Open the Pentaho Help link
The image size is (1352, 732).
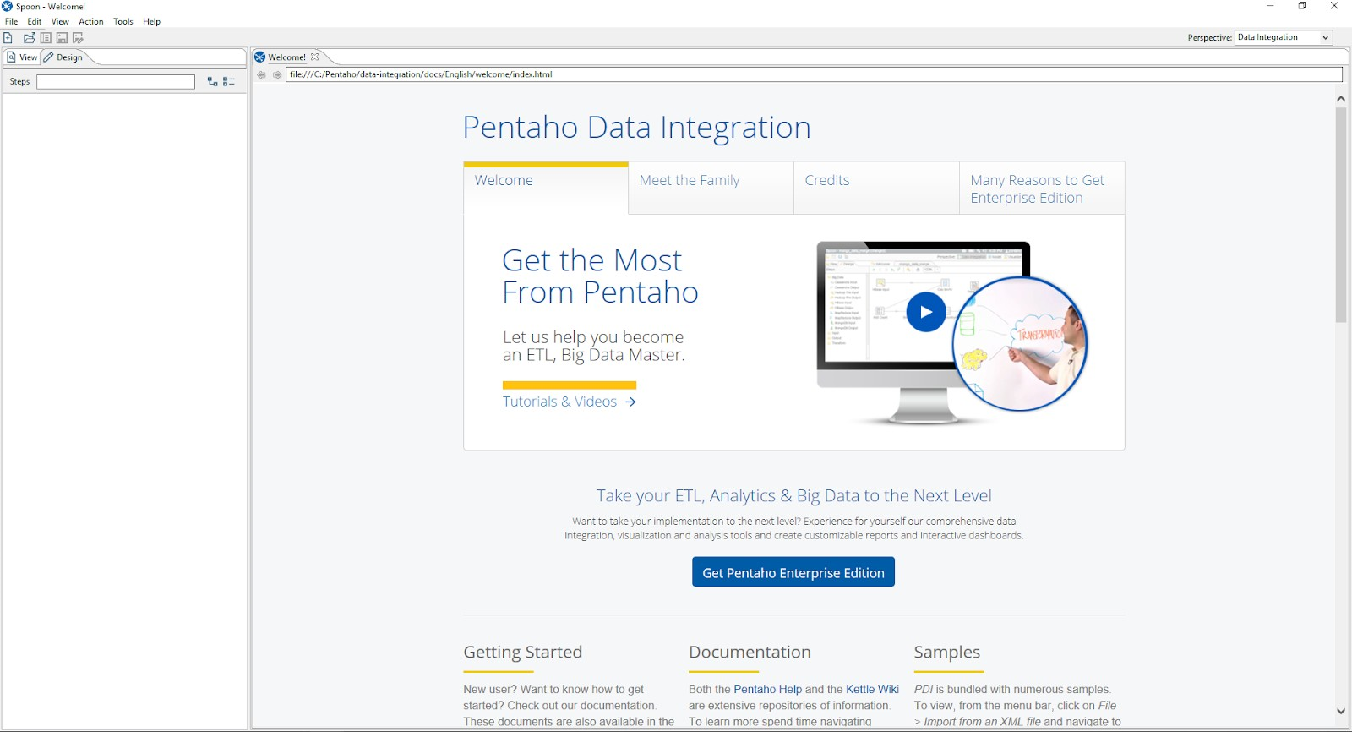pyautogui.click(x=767, y=690)
